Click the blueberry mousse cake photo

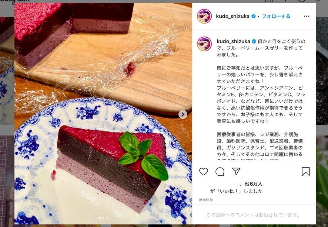click(103, 114)
